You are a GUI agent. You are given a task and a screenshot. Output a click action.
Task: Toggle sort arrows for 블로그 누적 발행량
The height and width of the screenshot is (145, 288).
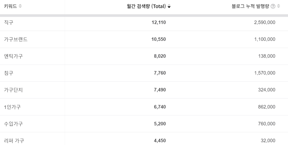(x=279, y=6)
